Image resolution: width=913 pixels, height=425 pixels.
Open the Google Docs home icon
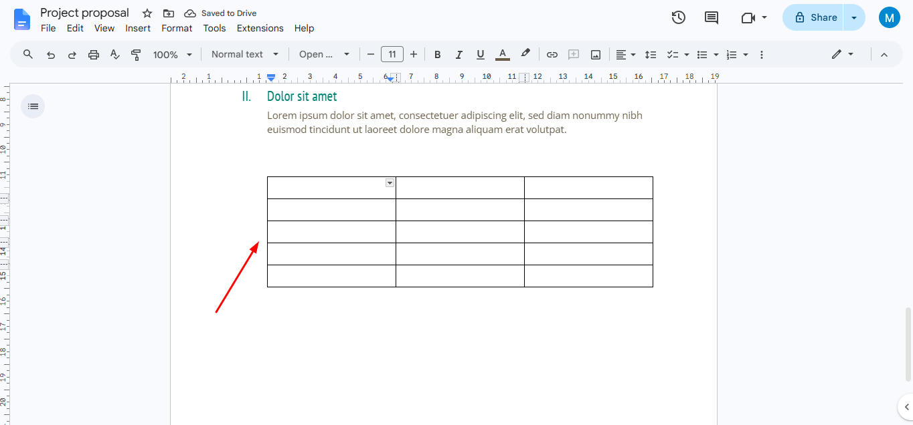point(22,19)
